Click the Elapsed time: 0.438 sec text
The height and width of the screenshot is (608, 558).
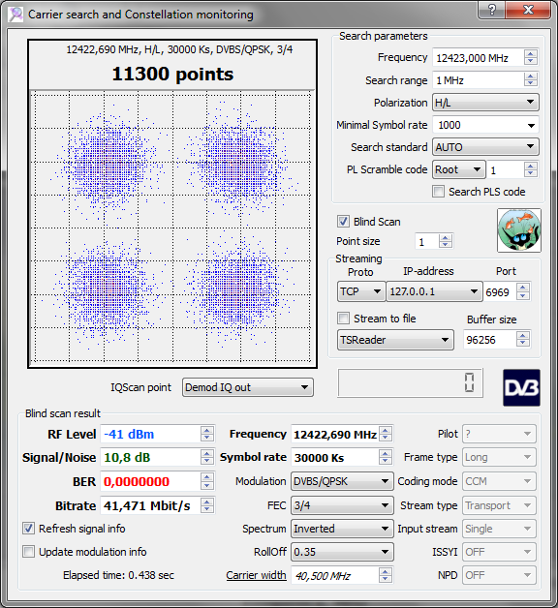click(x=118, y=575)
